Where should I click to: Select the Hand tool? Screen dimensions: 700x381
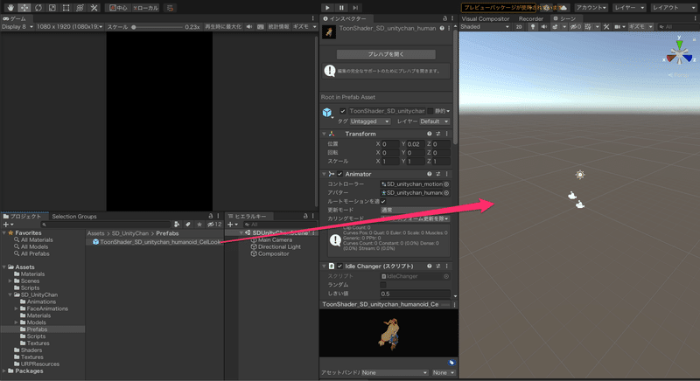click(x=10, y=8)
